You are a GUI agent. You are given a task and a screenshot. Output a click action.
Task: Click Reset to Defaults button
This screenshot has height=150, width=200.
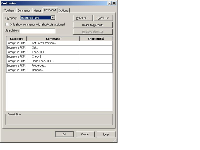(x=93, y=25)
